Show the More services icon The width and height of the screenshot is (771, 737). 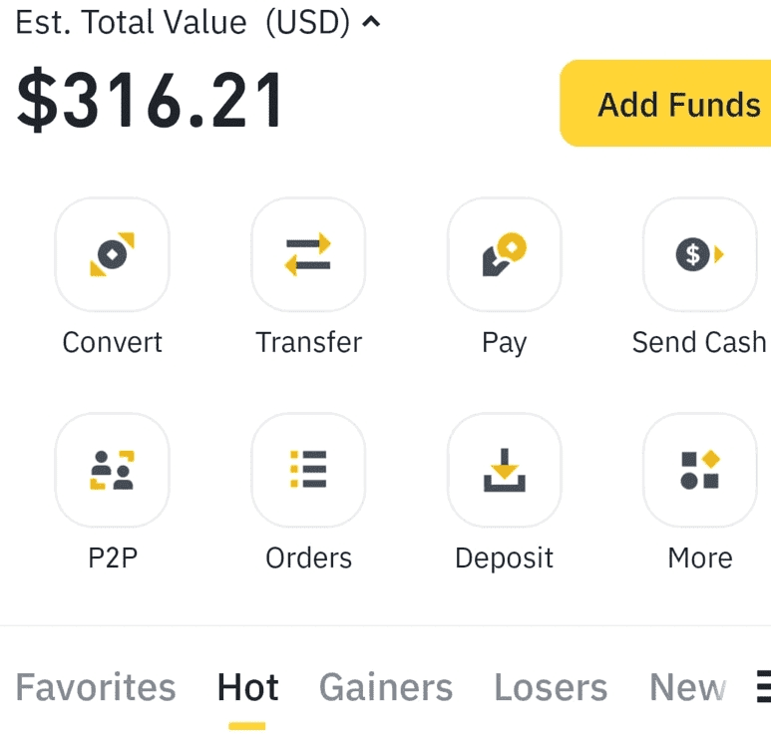[700, 470]
